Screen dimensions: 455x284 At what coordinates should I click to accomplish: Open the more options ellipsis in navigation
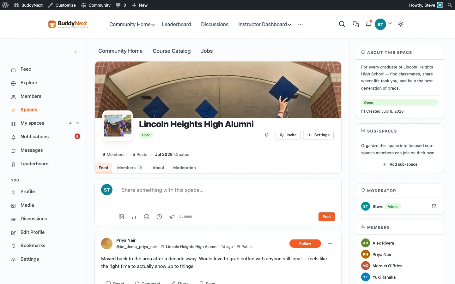pos(300,24)
